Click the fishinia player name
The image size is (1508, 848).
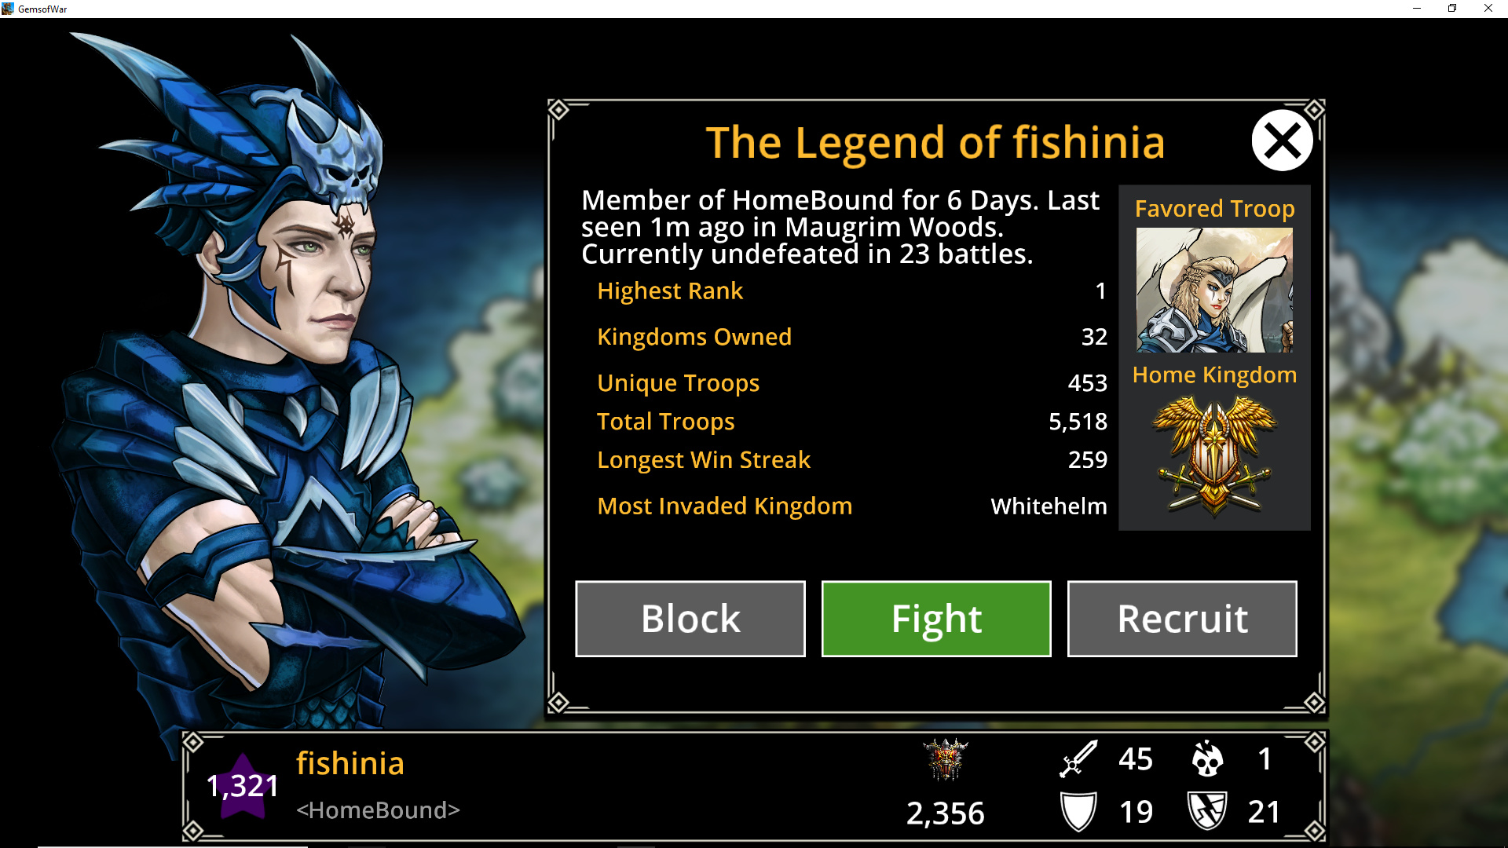coord(350,763)
